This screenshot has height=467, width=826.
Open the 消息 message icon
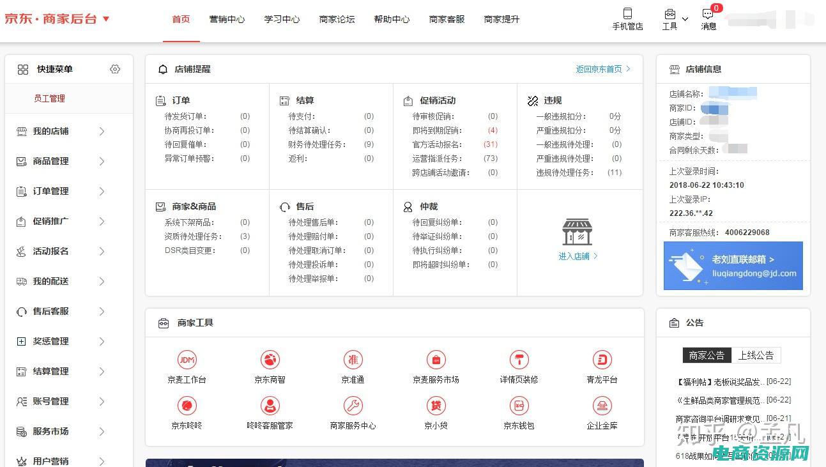(x=708, y=13)
